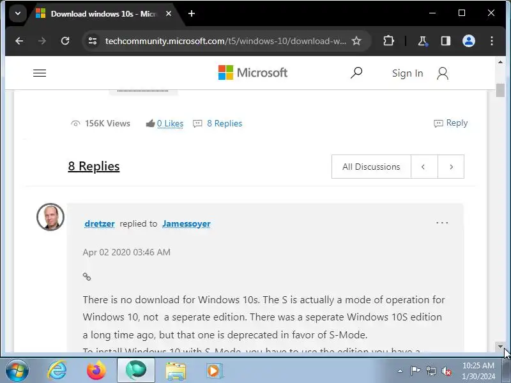Screen dimensions: 511x383
Task: Open the 8 Replies link
Action: [x=225, y=123]
